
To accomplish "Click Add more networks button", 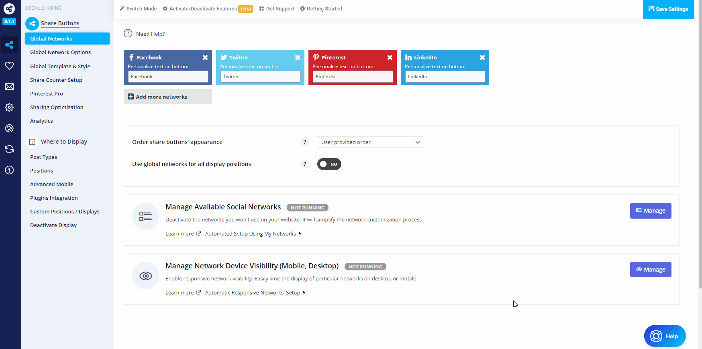I will pyautogui.click(x=167, y=97).
